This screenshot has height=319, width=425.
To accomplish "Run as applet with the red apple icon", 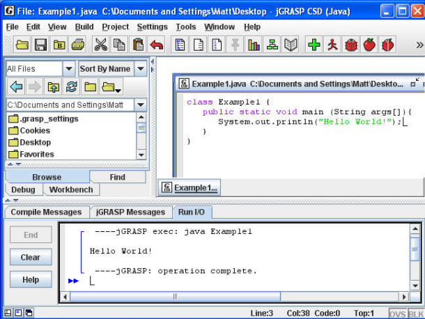I will 369,45.
